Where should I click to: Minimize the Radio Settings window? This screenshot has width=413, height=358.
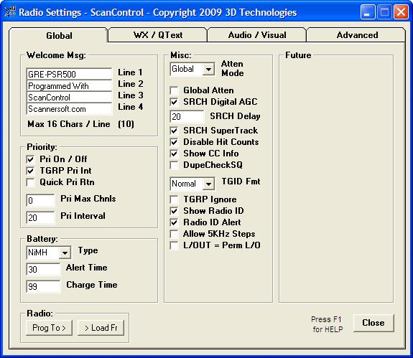[368, 12]
